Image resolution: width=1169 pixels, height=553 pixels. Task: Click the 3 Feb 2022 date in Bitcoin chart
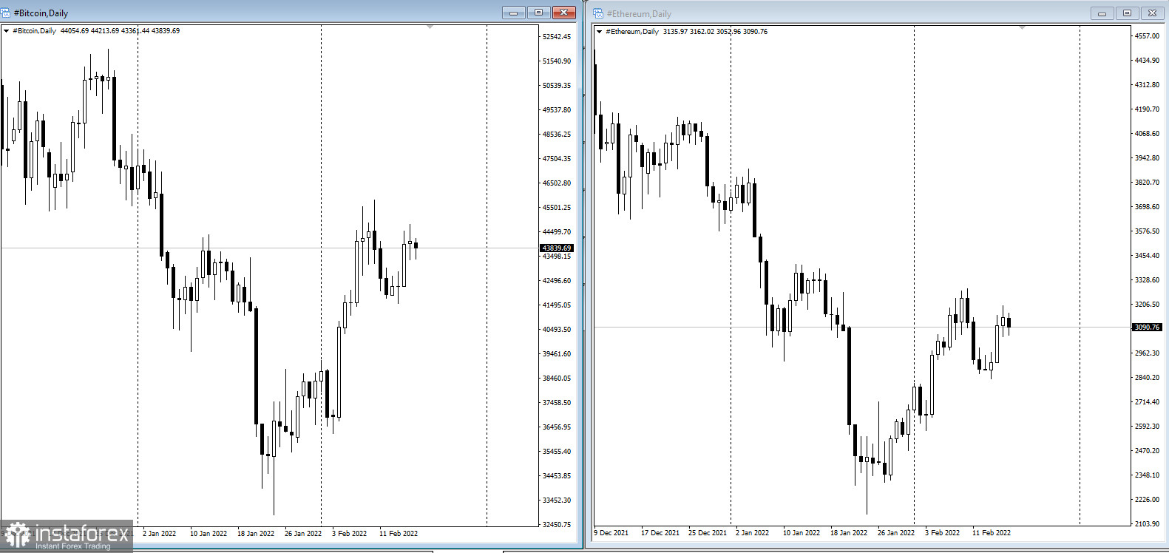click(x=349, y=534)
